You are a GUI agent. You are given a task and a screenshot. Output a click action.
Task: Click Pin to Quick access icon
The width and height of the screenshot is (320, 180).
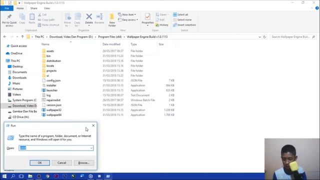point(9,16)
